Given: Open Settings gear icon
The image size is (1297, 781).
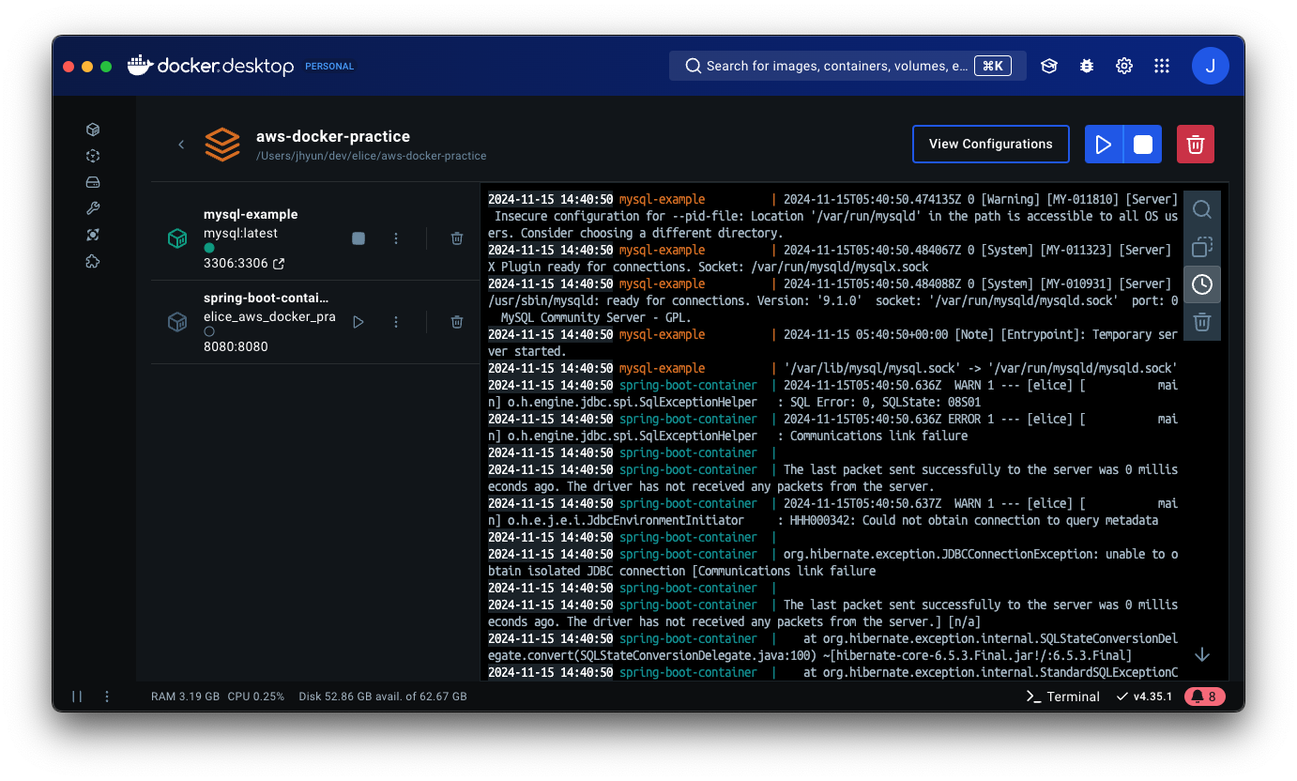Looking at the screenshot, I should (1124, 66).
